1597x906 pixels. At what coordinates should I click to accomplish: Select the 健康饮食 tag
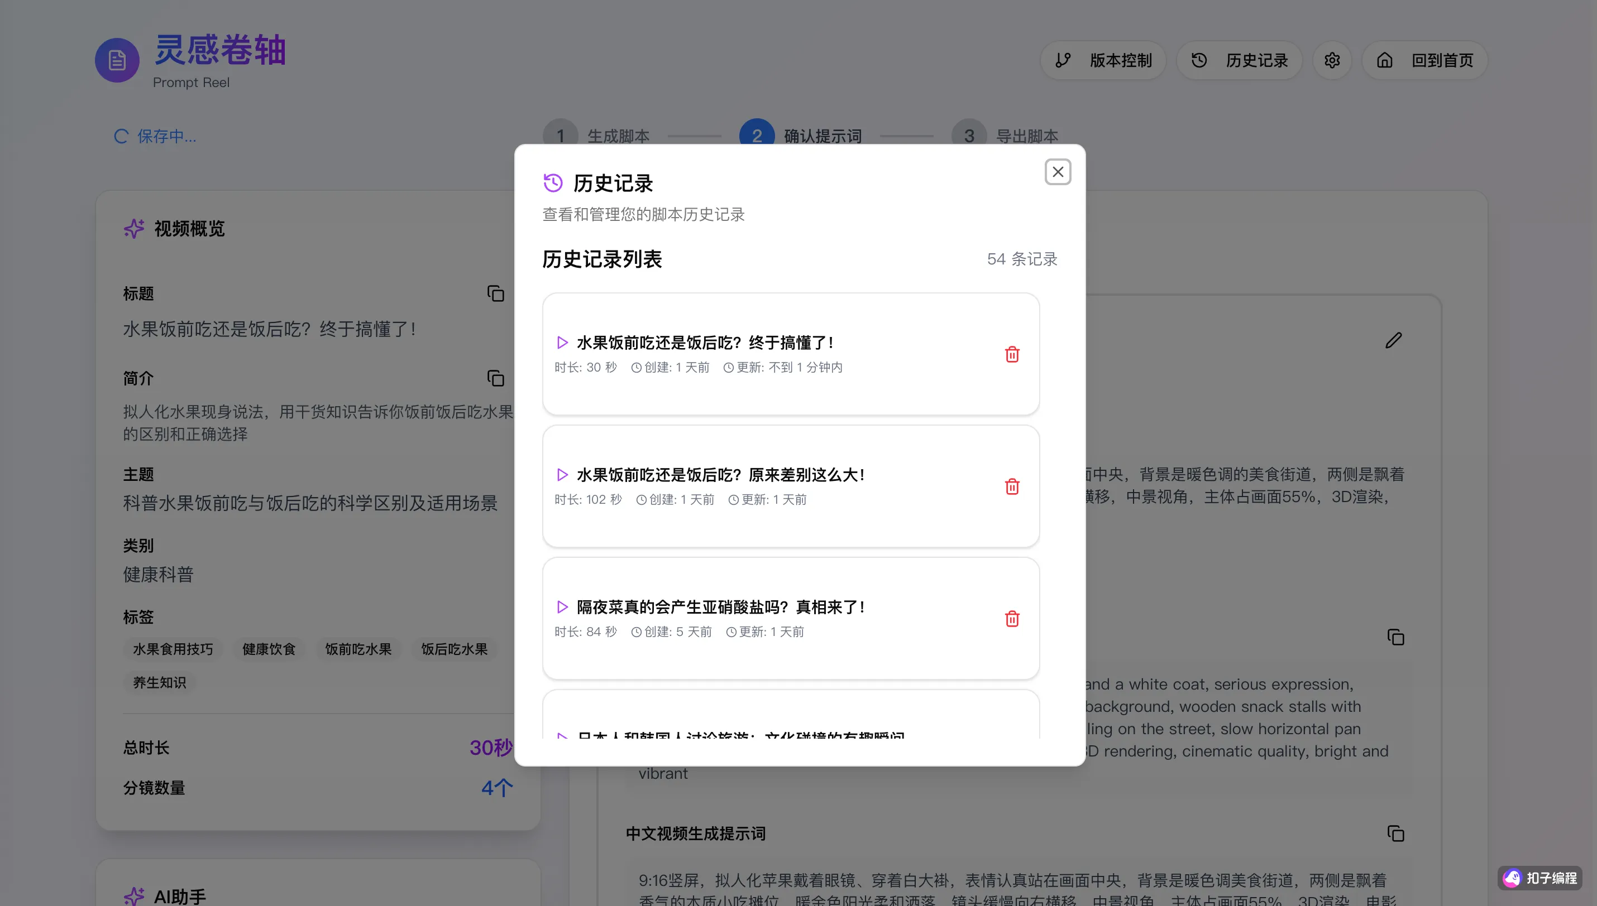269,649
